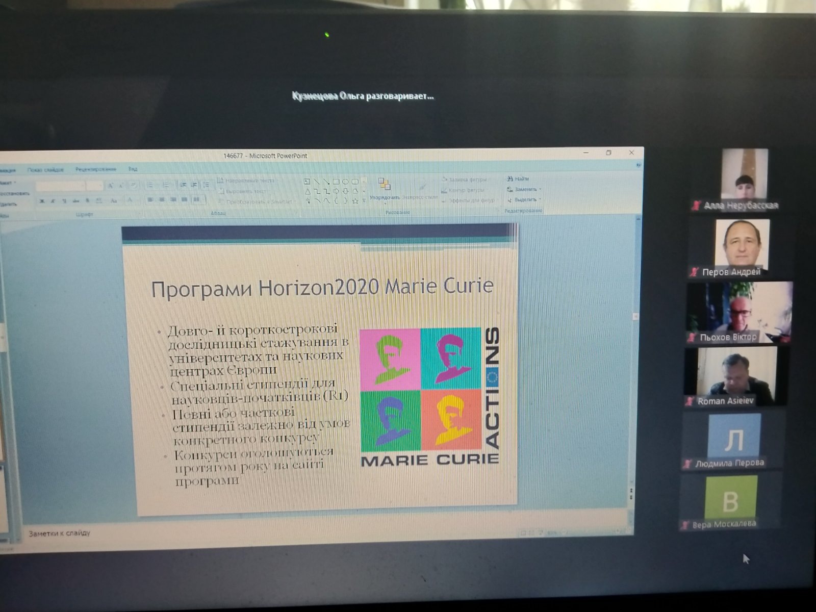Switch to the Рецензирование ribbon tab
The width and height of the screenshot is (816, 612).
point(96,169)
